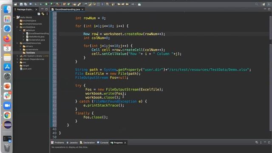Expand the drivers folder
272x153 pixels.
click(x=20, y=46)
